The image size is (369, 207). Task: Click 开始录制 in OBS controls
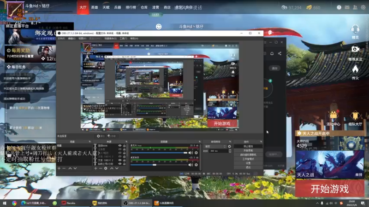[x=248, y=150]
